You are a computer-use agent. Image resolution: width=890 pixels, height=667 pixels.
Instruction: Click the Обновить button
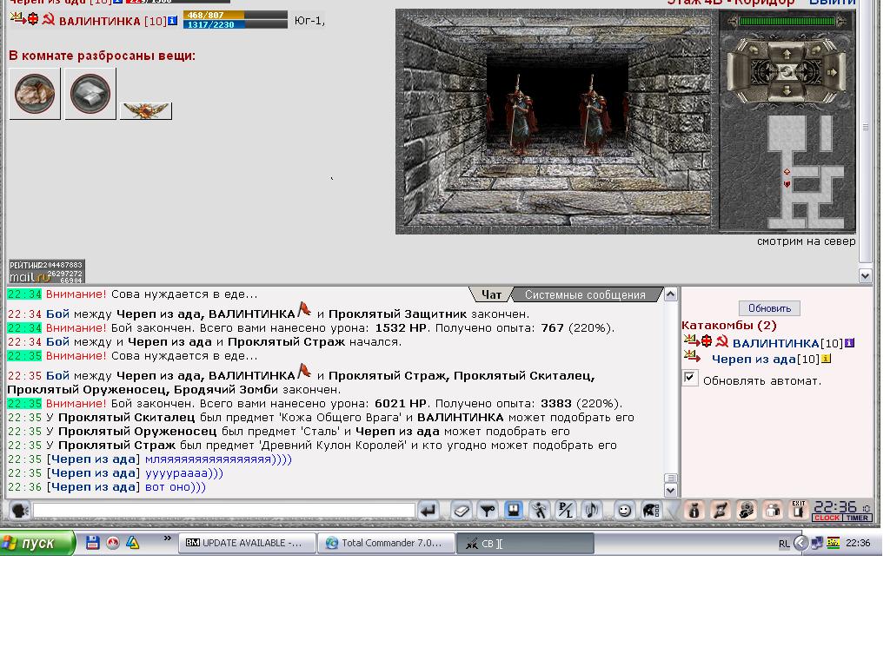769,308
